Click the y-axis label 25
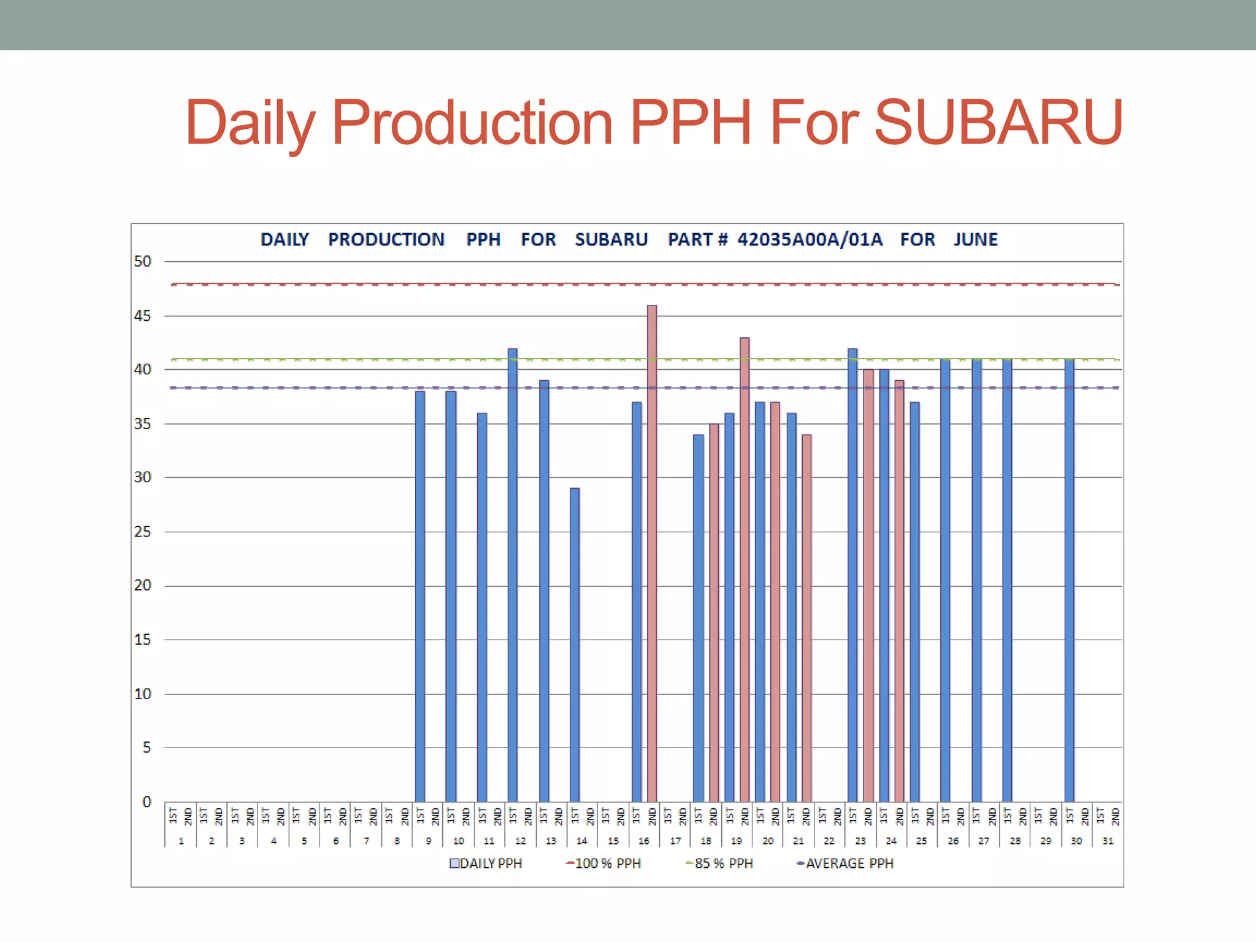The height and width of the screenshot is (942, 1256). click(143, 532)
